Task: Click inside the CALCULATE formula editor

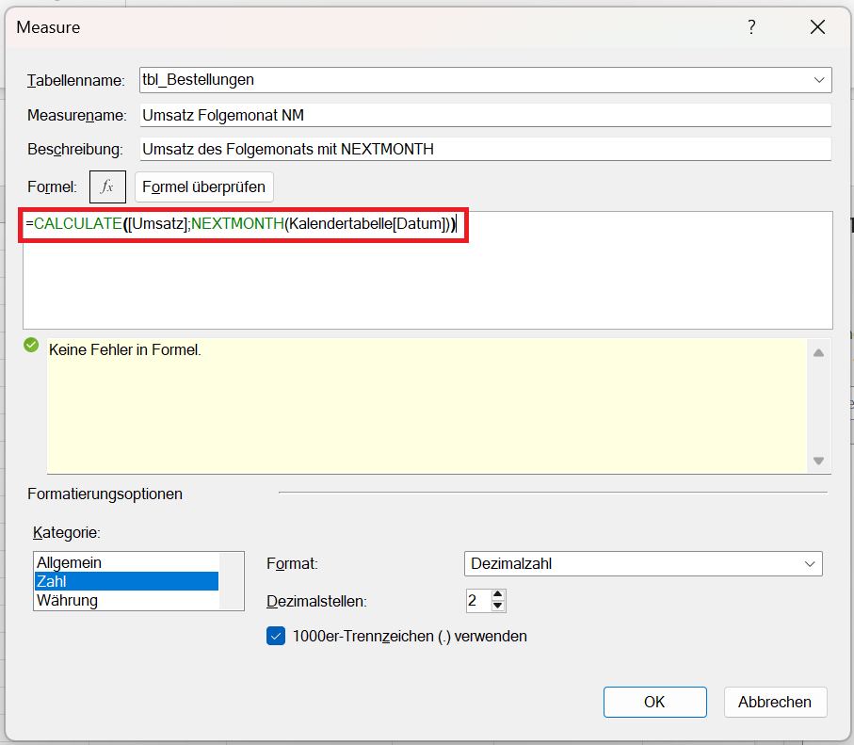Action: click(x=427, y=273)
